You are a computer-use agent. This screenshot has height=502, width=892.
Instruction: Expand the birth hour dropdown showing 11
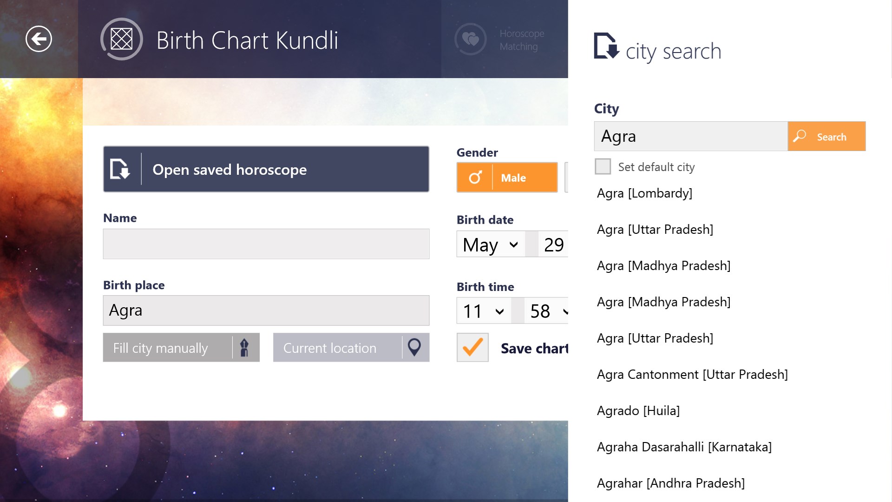(x=484, y=311)
